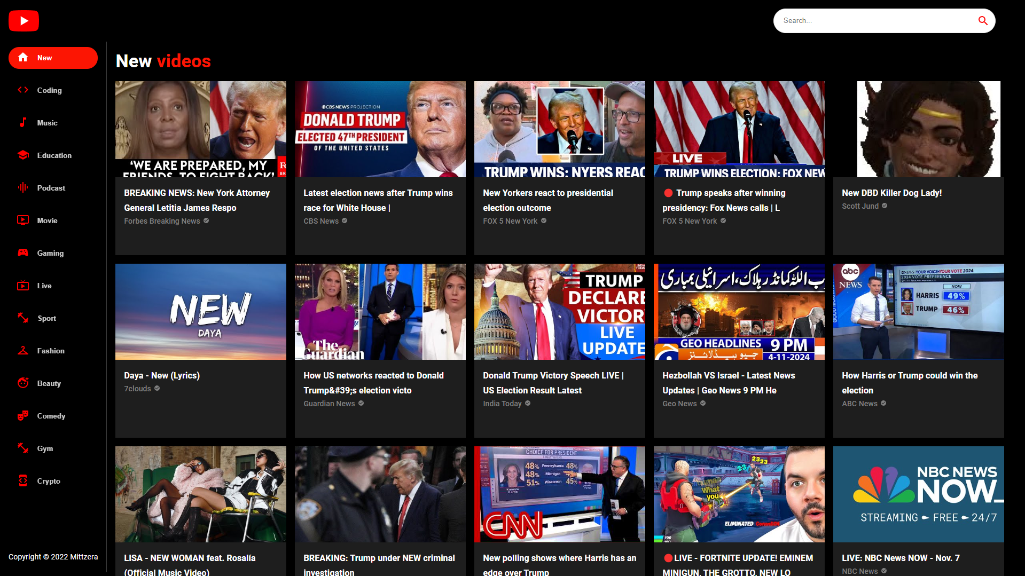Viewport: 1025px width, 576px height.
Task: Switch to the Crypto category
Action: (x=53, y=481)
